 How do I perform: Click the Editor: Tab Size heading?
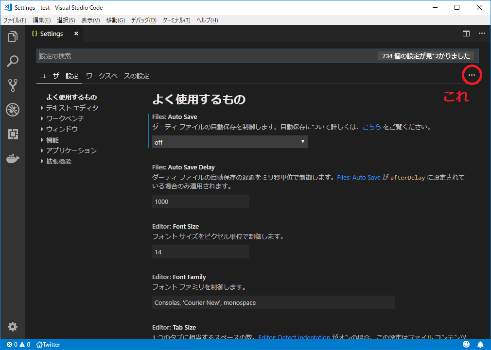tap(174, 328)
